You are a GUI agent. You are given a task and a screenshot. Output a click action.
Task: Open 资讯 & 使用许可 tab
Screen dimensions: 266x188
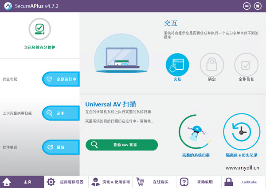[110, 182]
